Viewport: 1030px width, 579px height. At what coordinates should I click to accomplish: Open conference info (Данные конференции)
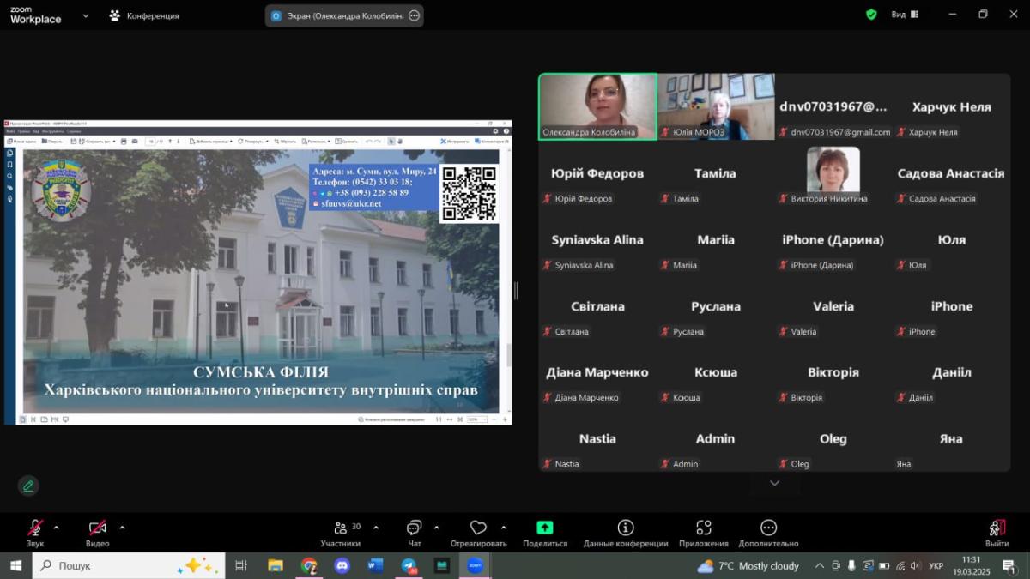click(626, 528)
